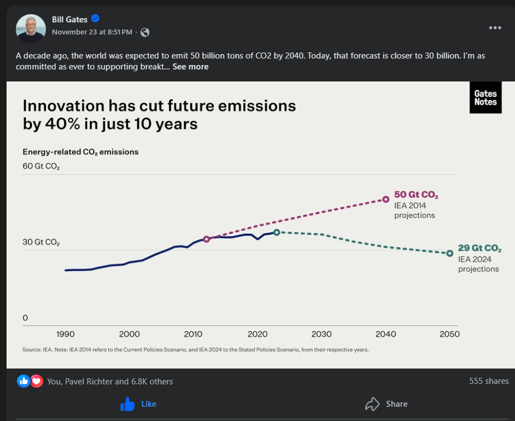Click the blue thumbs-up reaction icon
This screenshot has height=421, width=515.
(x=24, y=381)
